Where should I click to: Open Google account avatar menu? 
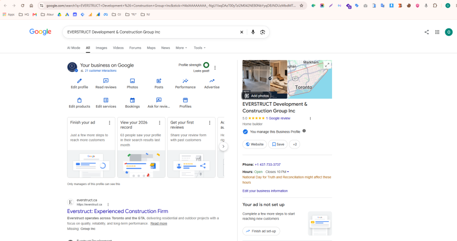448,32
